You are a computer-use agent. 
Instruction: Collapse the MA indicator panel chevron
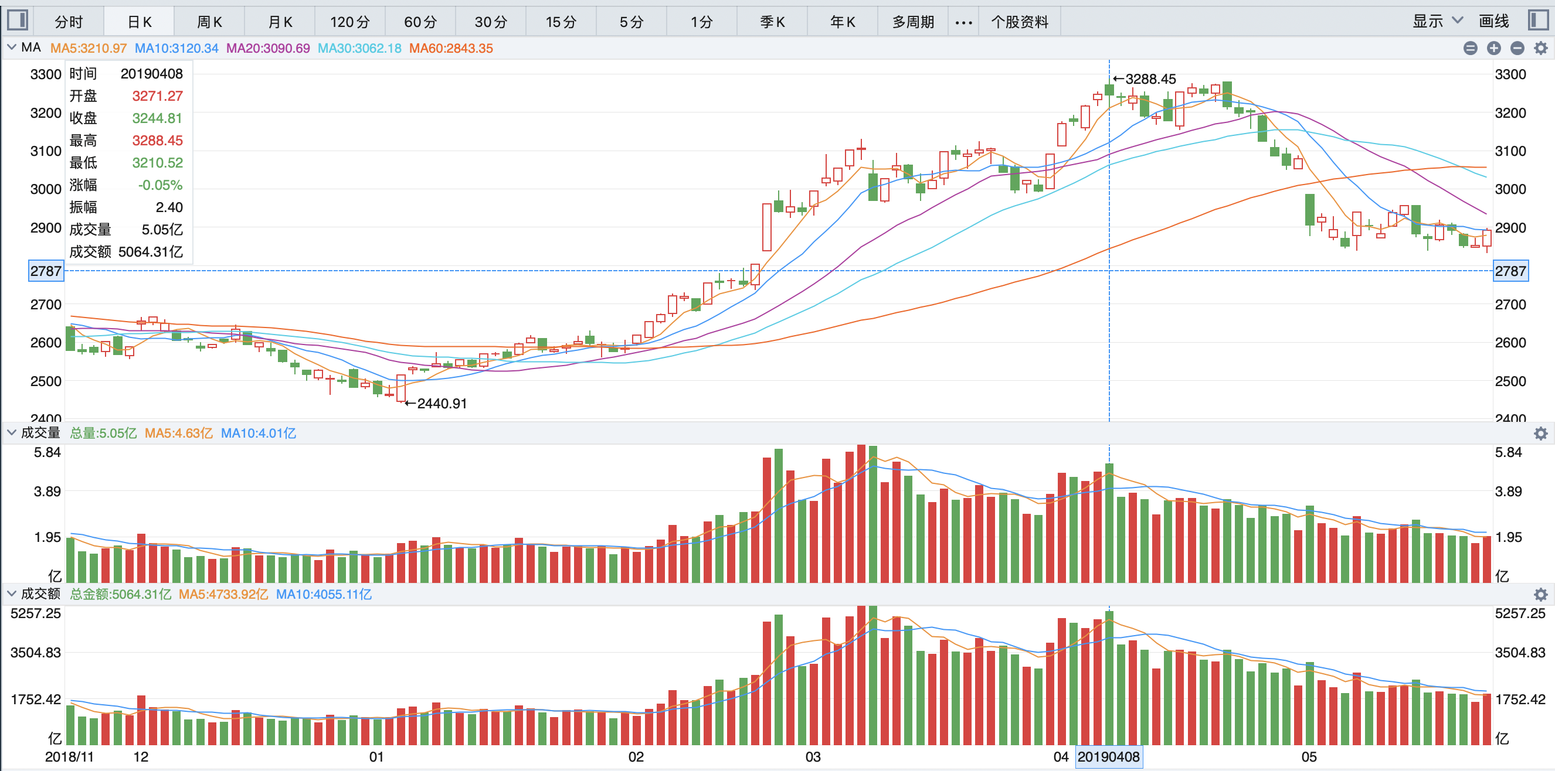[x=12, y=47]
